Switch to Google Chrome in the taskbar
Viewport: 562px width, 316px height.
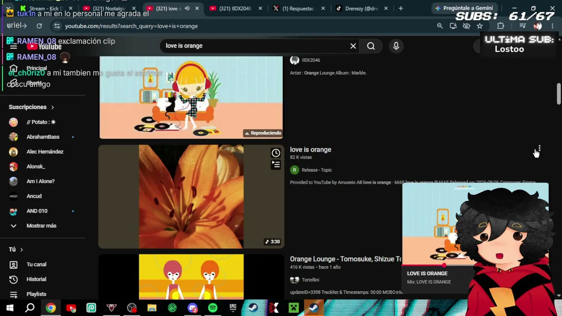coord(50,308)
